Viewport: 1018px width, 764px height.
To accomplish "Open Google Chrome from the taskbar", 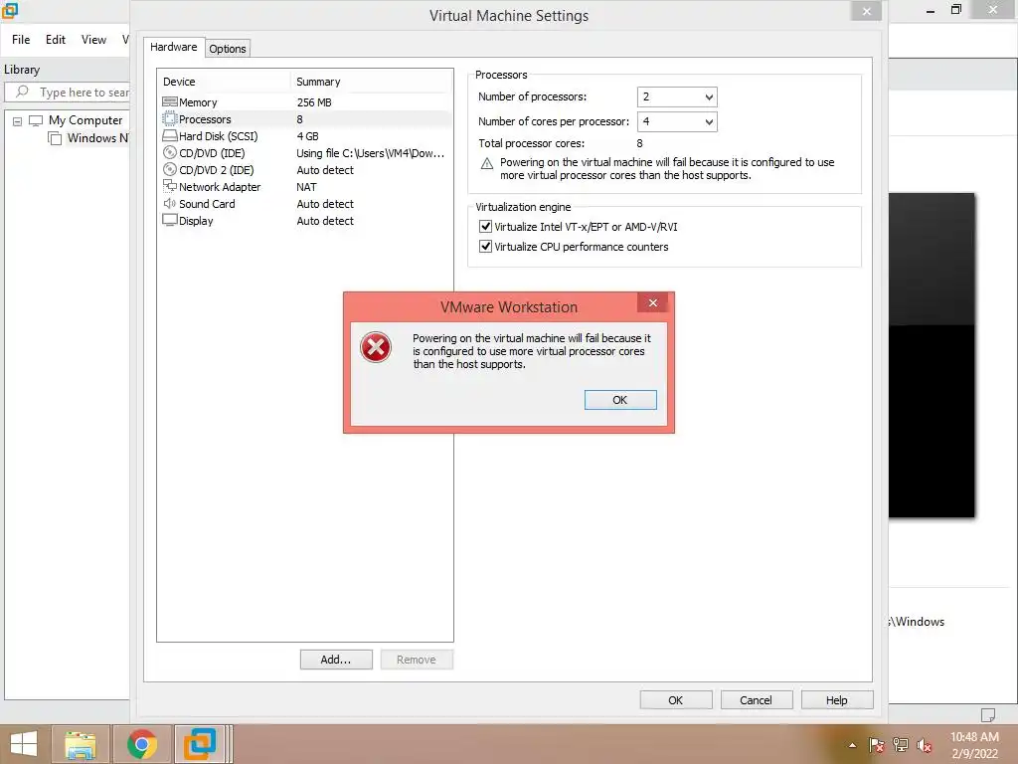I will (x=141, y=744).
